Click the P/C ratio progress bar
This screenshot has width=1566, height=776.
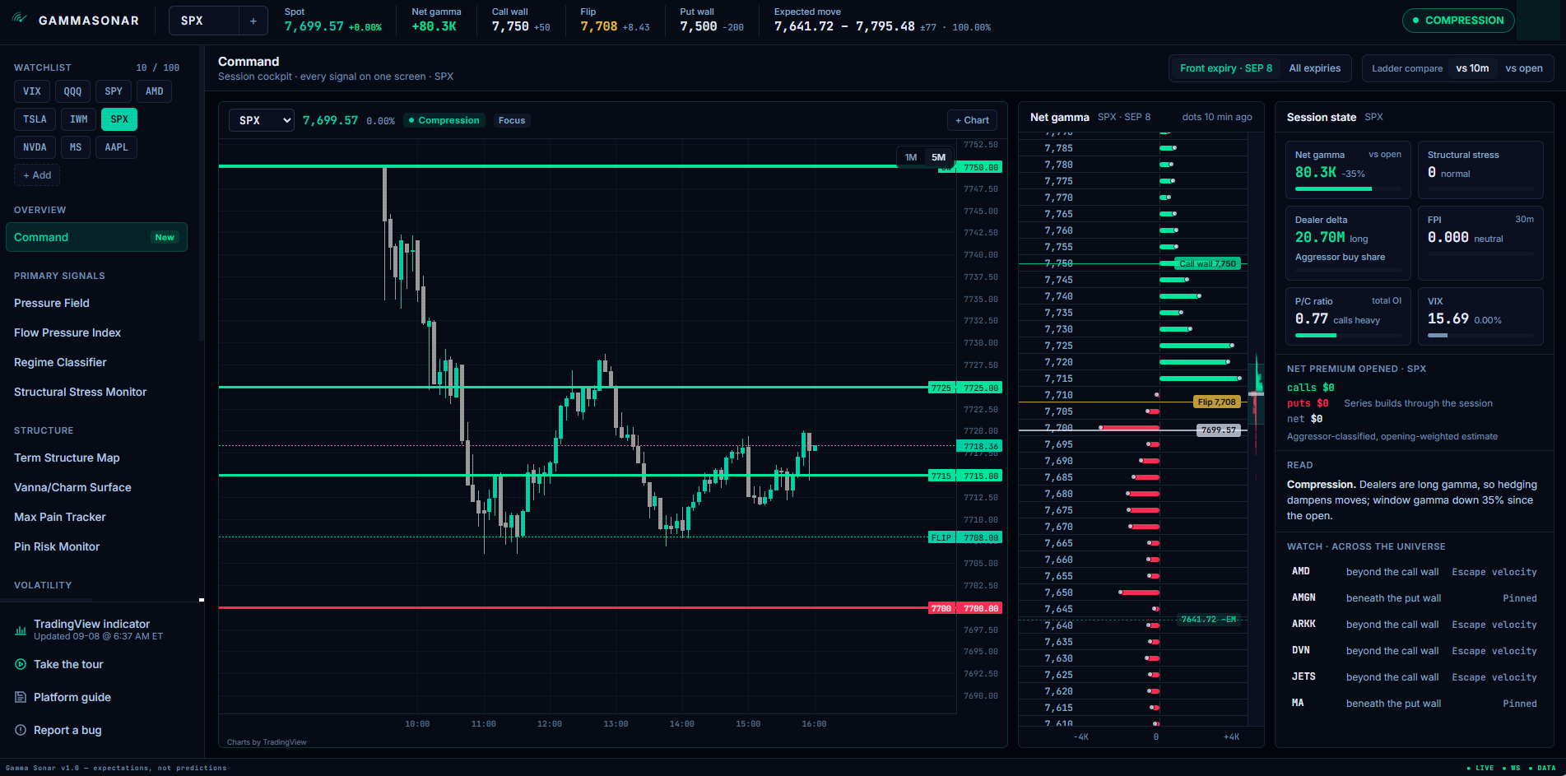point(1347,335)
